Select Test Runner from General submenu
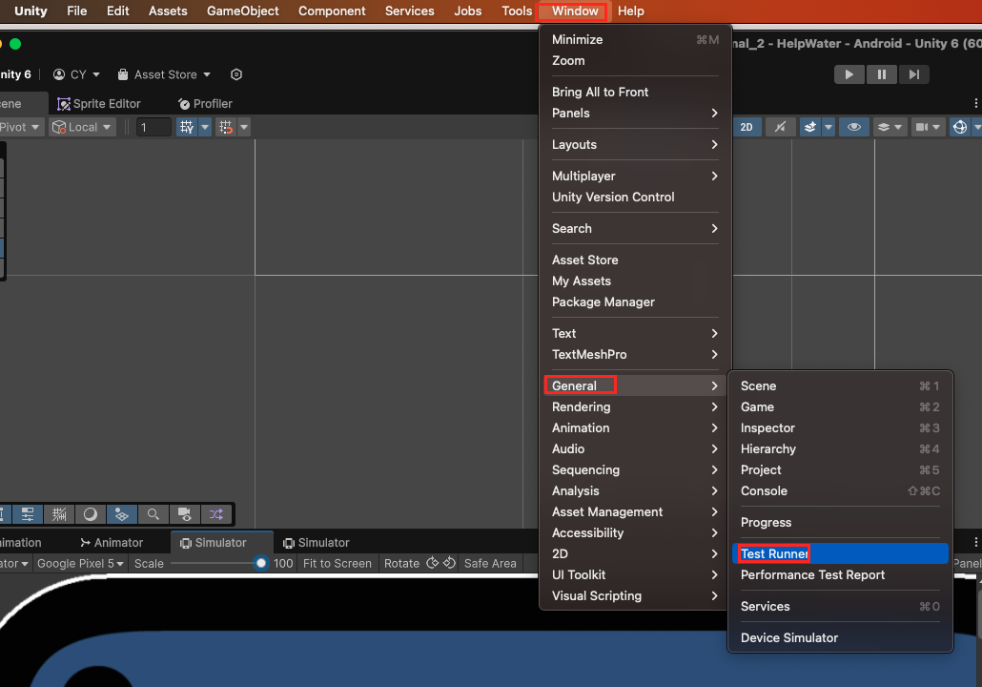982x687 pixels. click(x=840, y=553)
